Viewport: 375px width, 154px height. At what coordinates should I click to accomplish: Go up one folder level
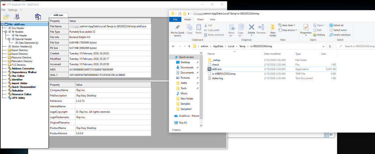pos(189,46)
